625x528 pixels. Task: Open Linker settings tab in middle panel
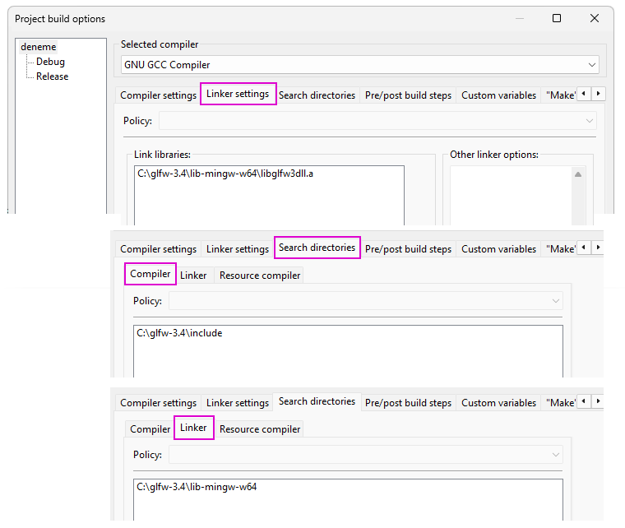[x=238, y=249]
